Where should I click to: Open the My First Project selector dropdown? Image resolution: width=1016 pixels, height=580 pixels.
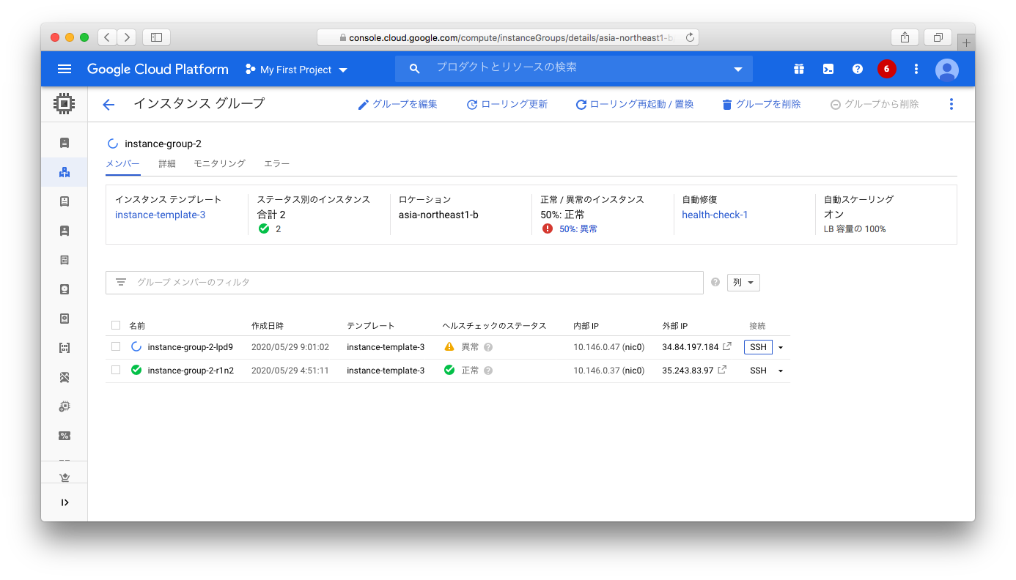tap(296, 70)
